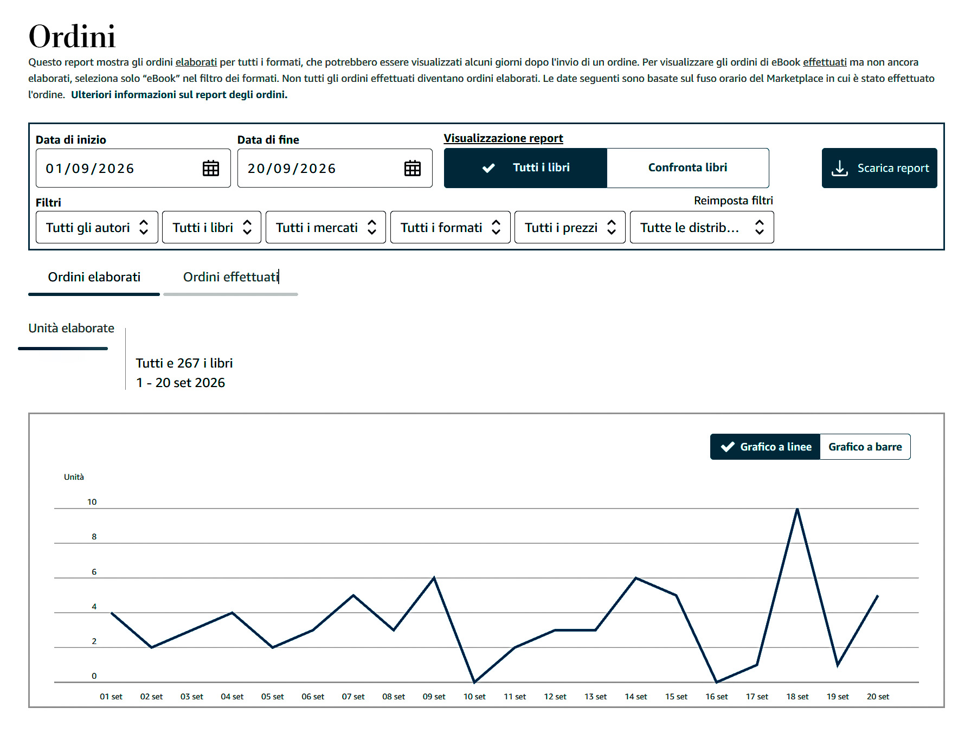Select the Grafico a linee chart option
971x740 pixels.
[765, 447]
